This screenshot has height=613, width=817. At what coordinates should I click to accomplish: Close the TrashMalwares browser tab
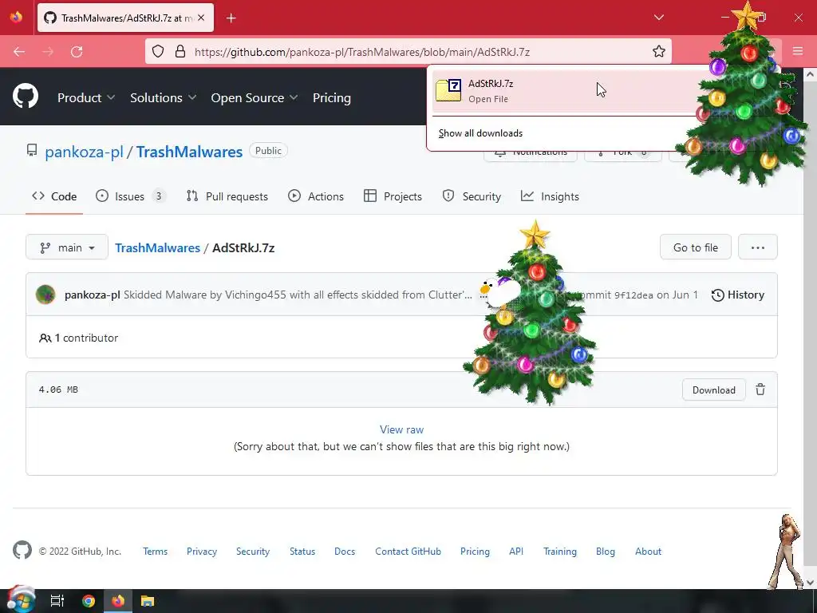coord(201,18)
